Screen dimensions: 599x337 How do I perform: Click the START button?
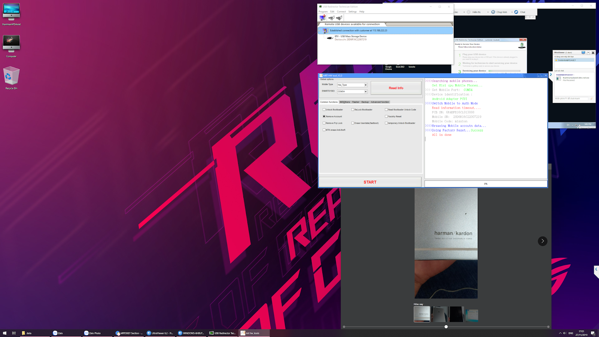point(370,182)
